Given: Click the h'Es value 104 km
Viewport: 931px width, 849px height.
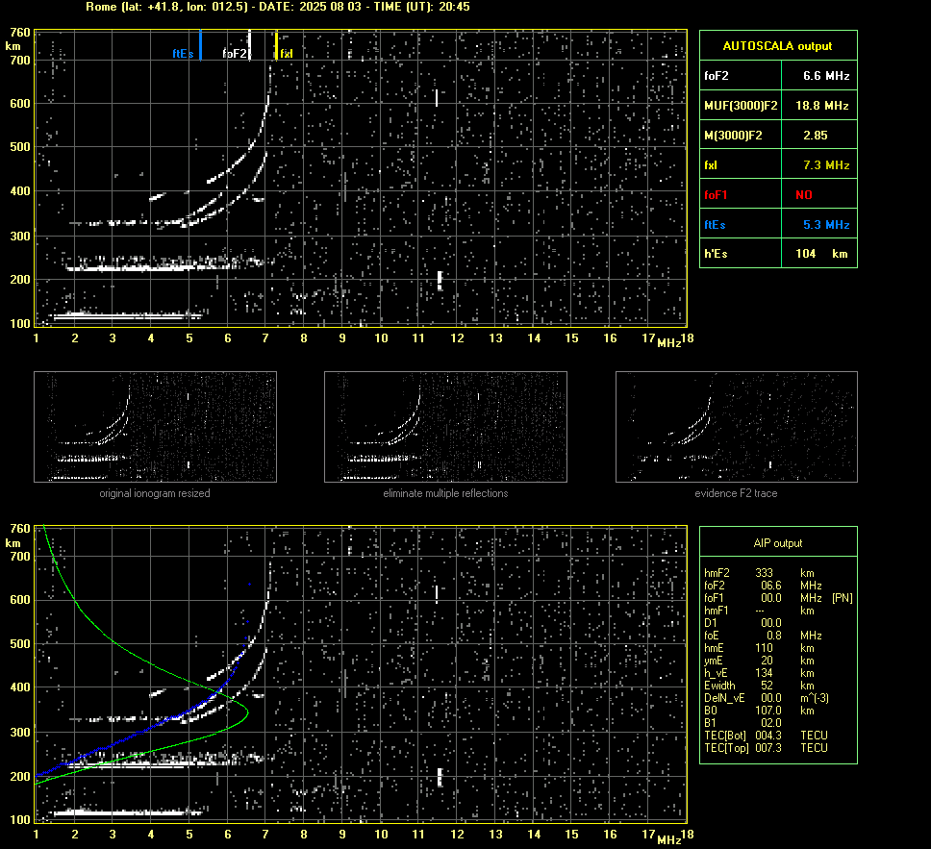Looking at the screenshot, I should tap(821, 254).
